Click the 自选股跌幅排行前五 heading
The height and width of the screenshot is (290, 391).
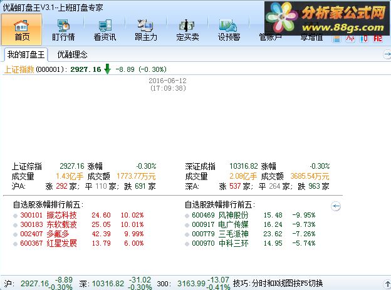(x=219, y=205)
